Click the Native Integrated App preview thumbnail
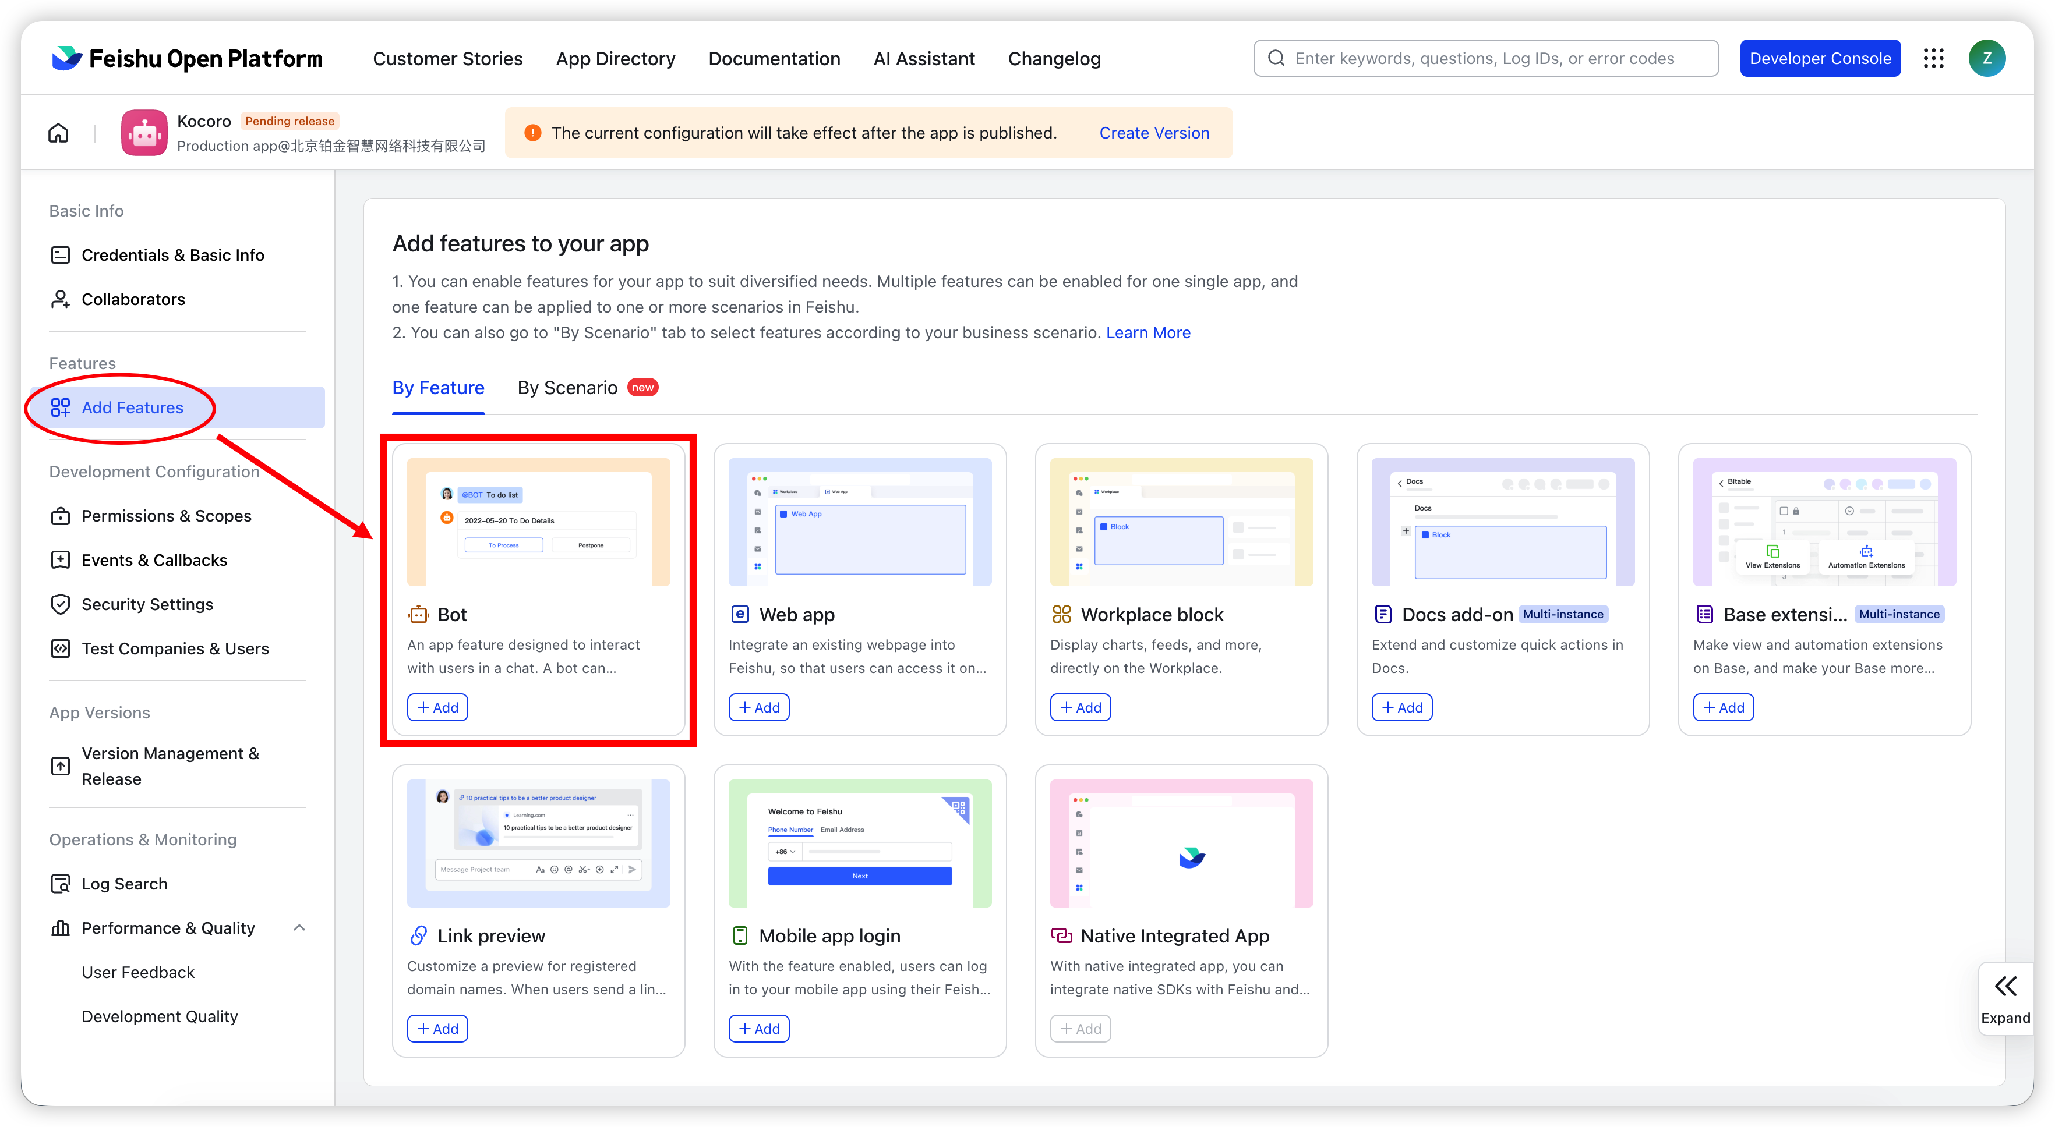This screenshot has width=2055, height=1127. coord(1181,844)
